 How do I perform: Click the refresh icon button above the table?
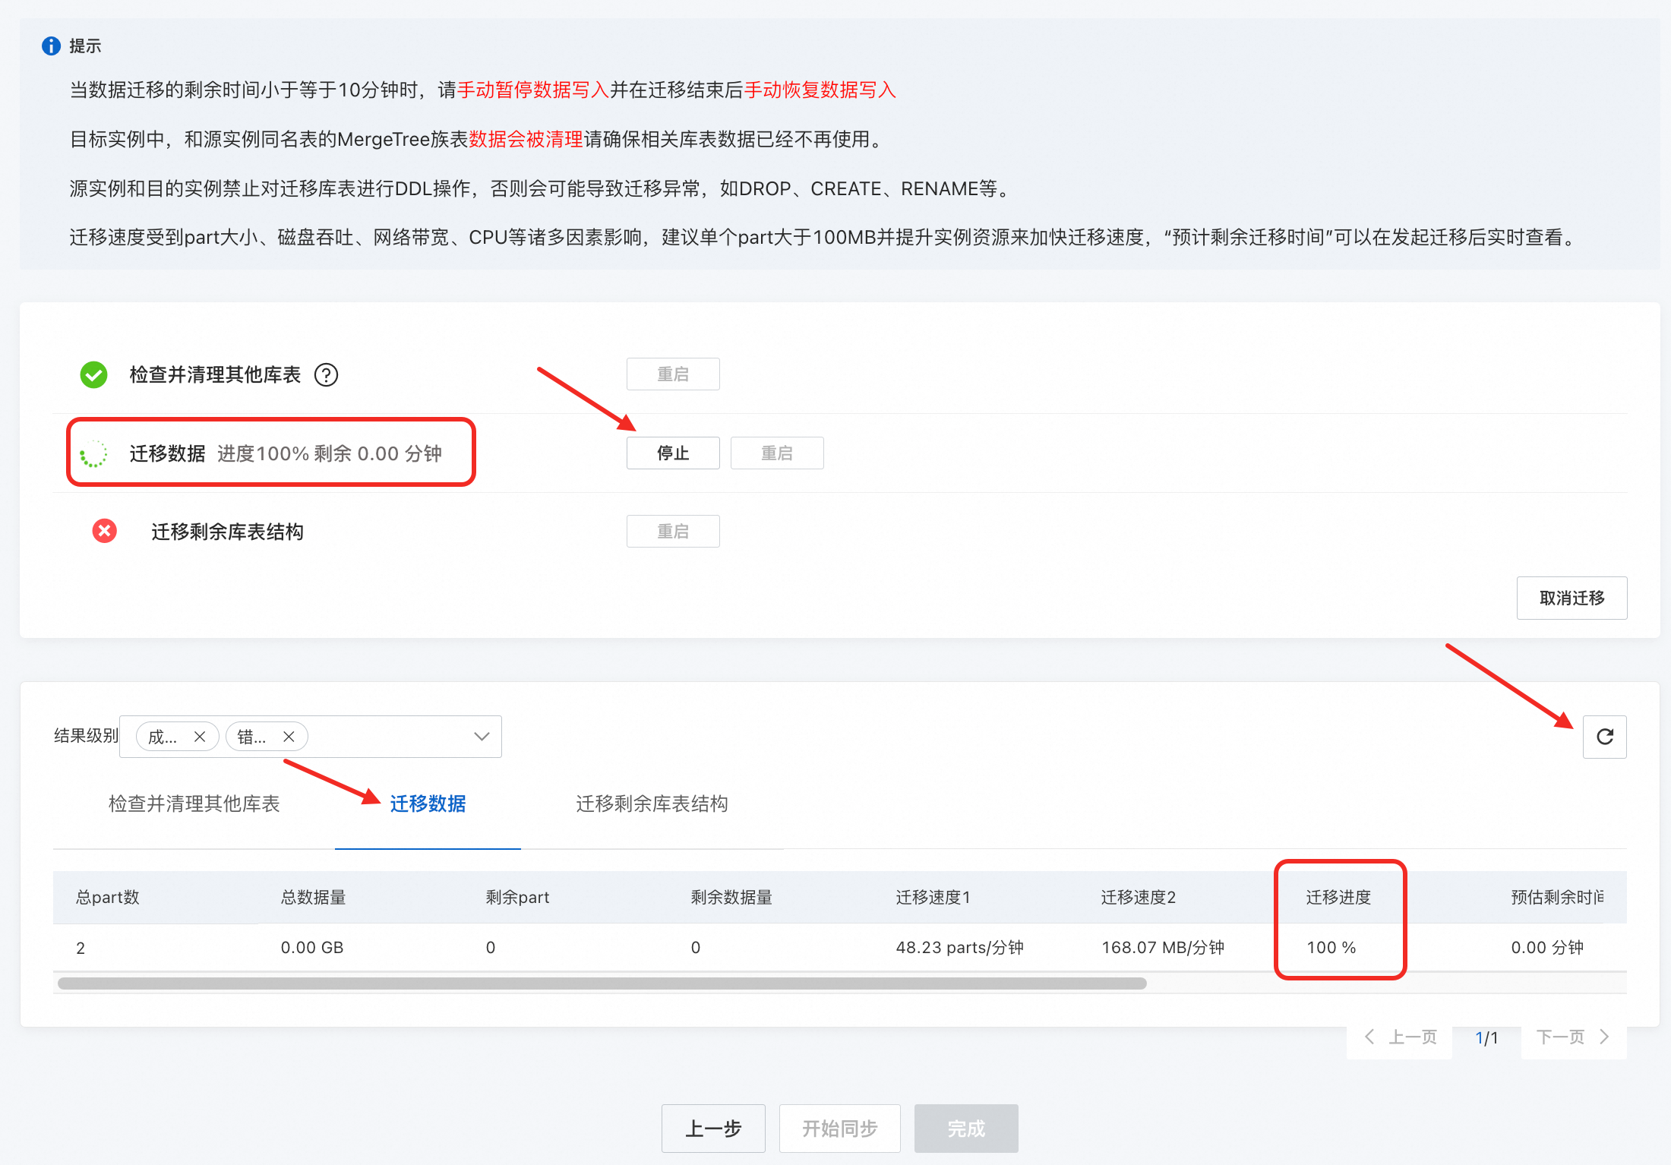pos(1604,737)
